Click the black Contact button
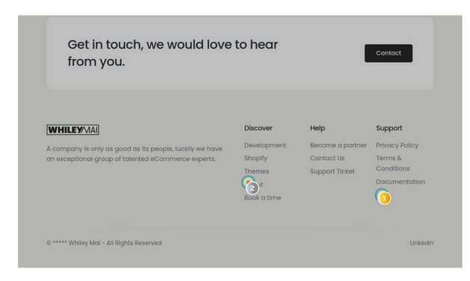The image size is (470, 281). pyautogui.click(x=388, y=53)
